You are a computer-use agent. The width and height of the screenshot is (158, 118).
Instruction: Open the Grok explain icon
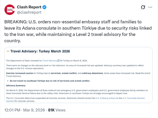(x=143, y=7)
